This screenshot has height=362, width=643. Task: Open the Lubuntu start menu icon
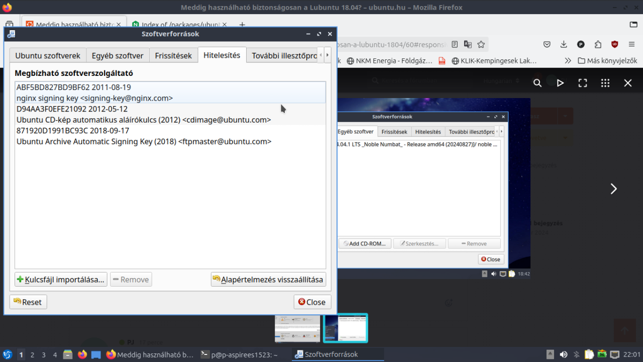8,354
